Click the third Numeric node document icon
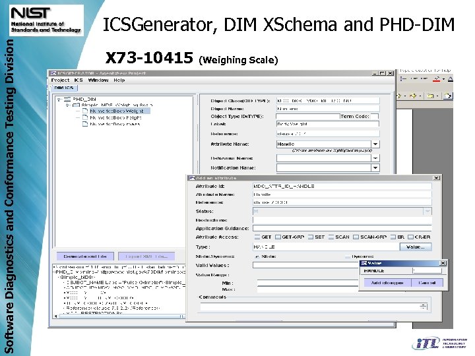This screenshot has height=356, width=475. tap(85, 124)
